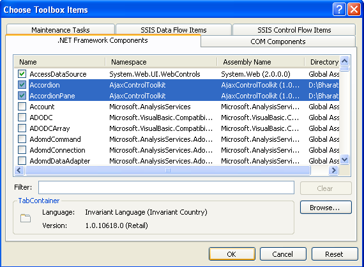Check the ADODCArray checkbox
Screen dimensions: 364x267
(x=22, y=128)
